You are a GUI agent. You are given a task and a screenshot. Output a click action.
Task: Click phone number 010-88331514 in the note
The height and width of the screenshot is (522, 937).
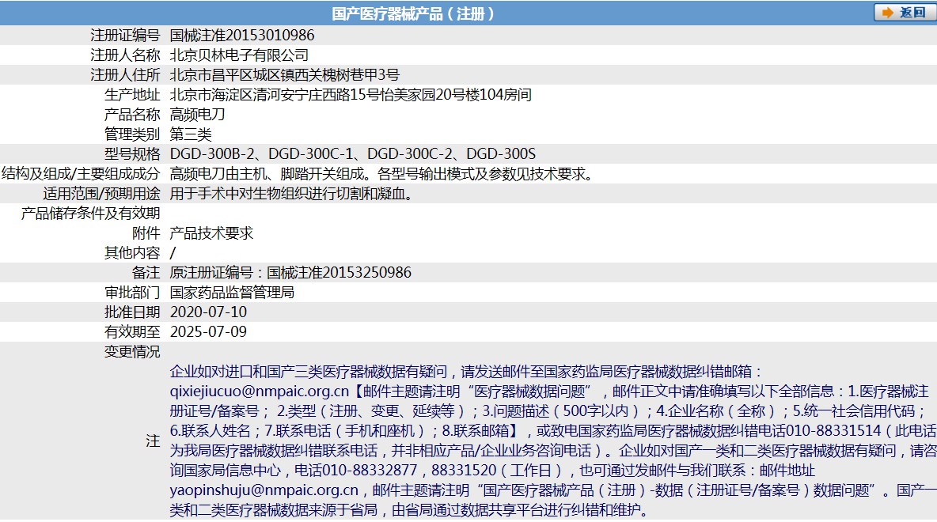coord(833,430)
